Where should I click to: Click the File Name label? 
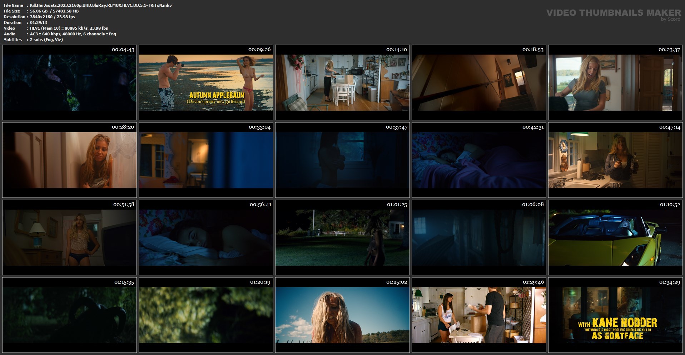click(14, 5)
